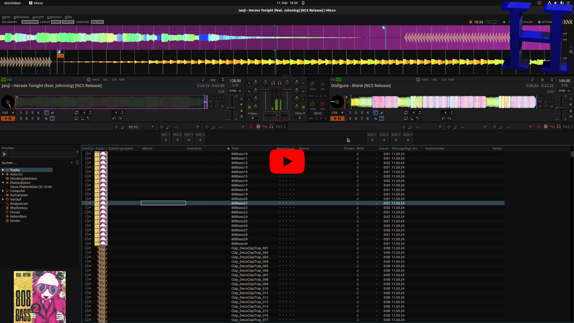Click deck 2 eject track icon

pos(540,106)
